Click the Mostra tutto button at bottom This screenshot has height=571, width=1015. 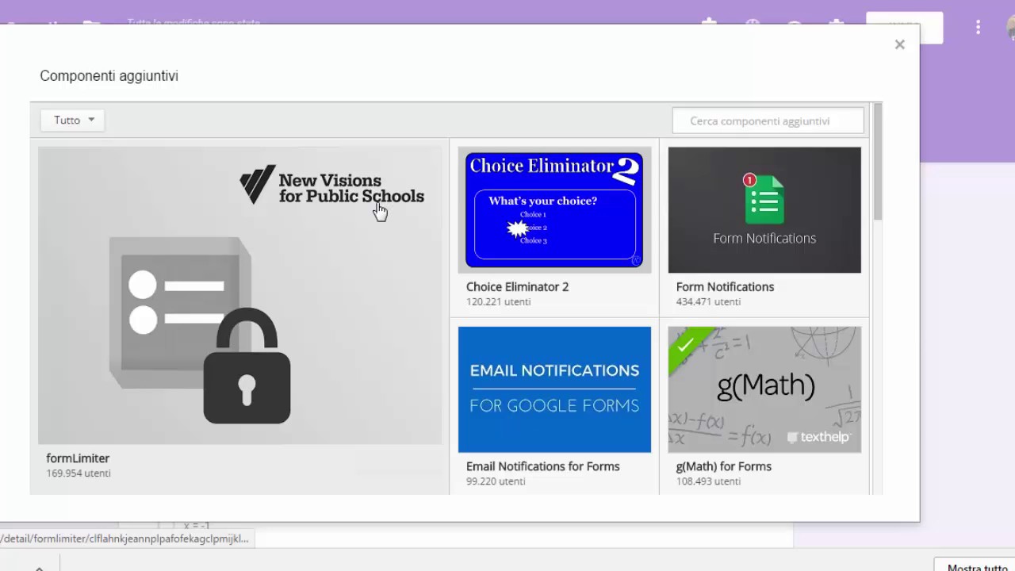point(977,566)
